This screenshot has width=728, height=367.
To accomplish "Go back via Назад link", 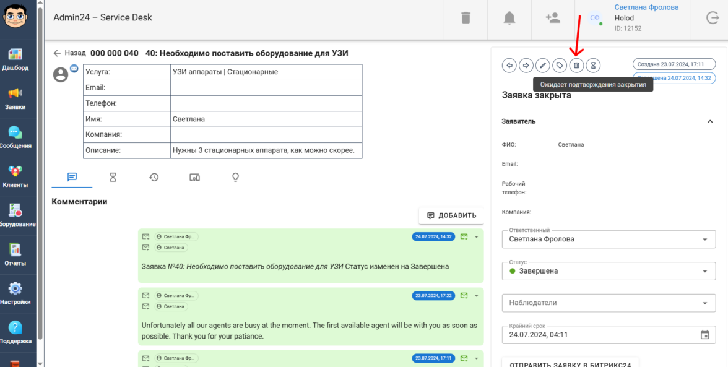I will (69, 53).
